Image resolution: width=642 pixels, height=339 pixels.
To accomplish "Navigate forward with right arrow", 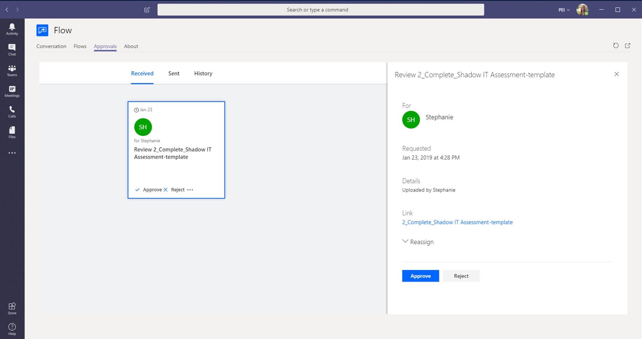I will [17, 9].
